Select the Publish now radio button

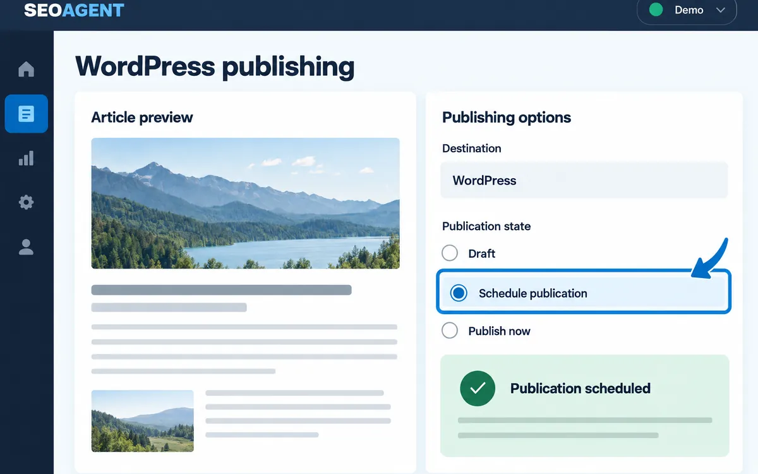(x=450, y=331)
